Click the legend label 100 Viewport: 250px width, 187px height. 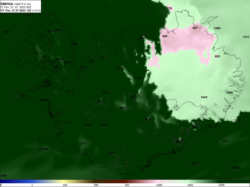[x=65, y=185]
